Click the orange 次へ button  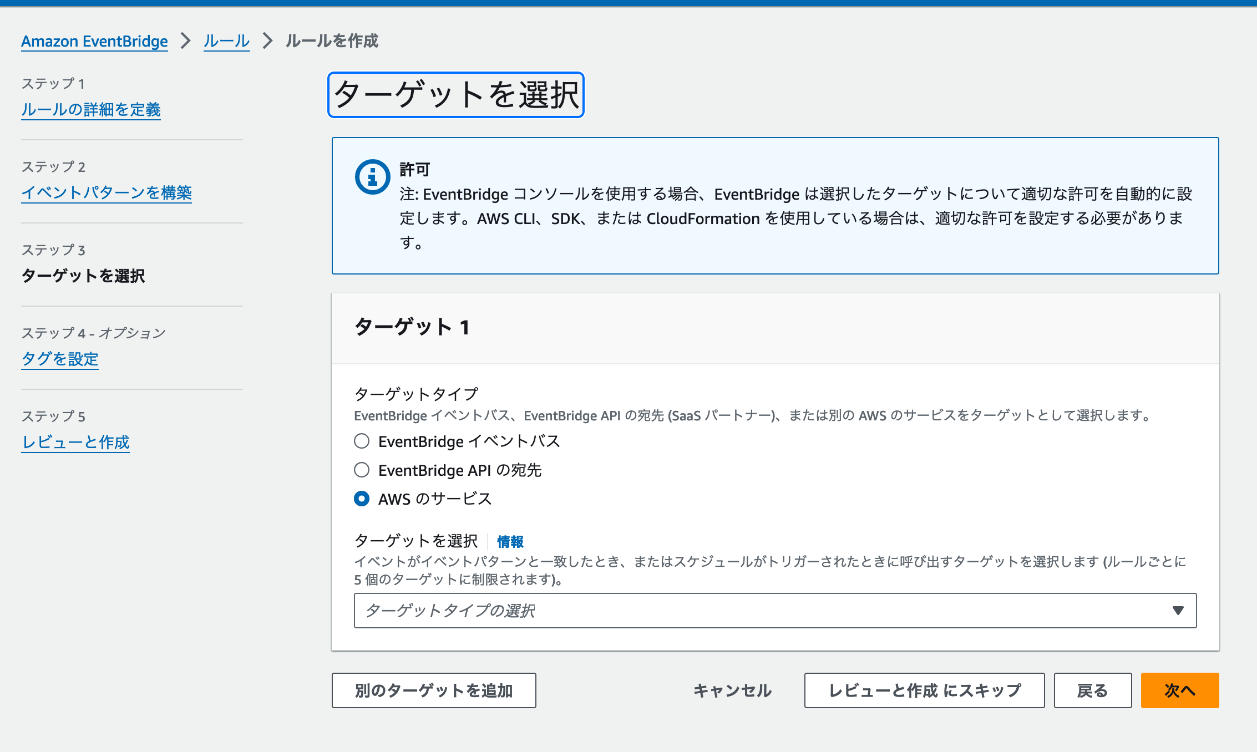(x=1180, y=690)
